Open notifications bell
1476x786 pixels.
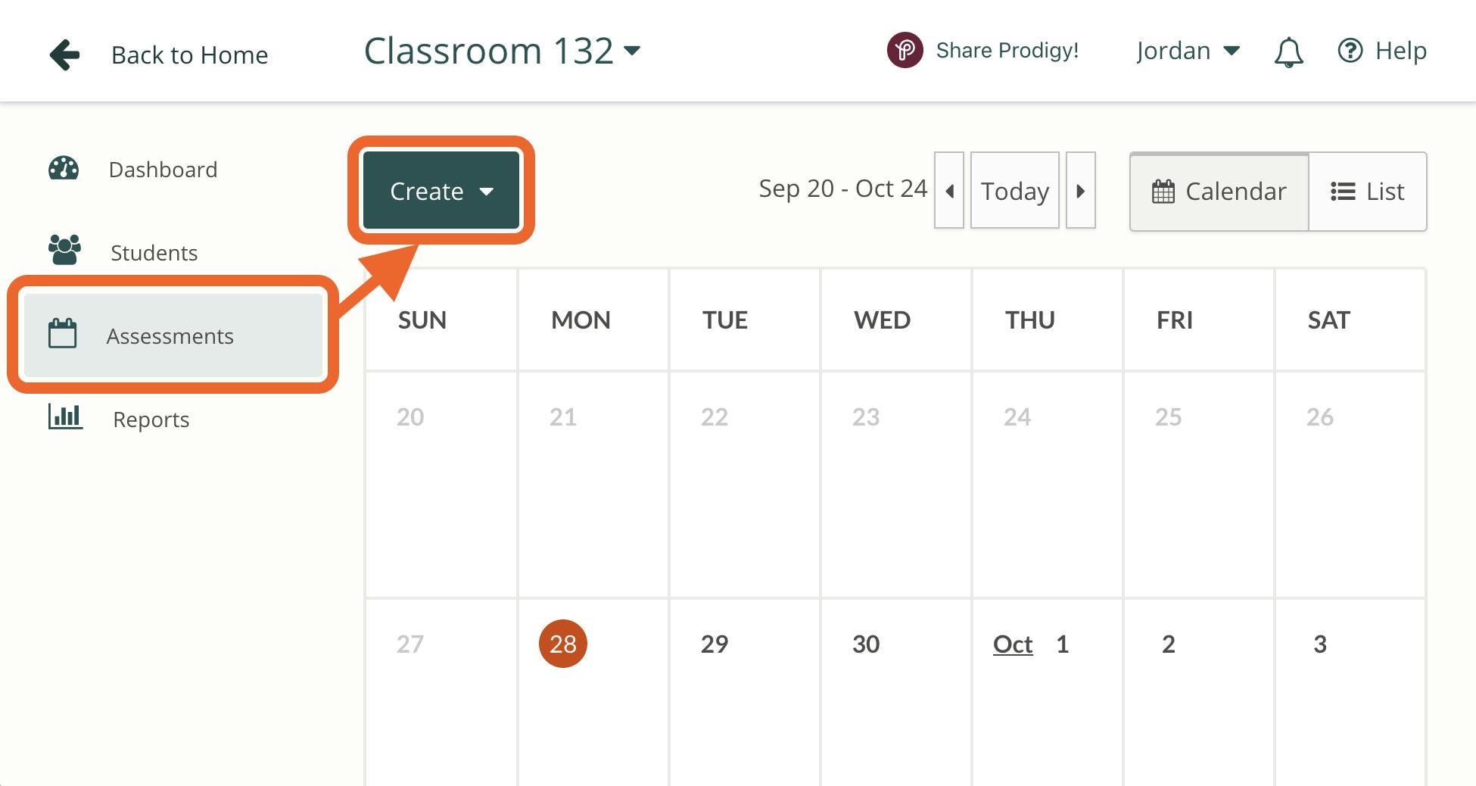point(1288,52)
